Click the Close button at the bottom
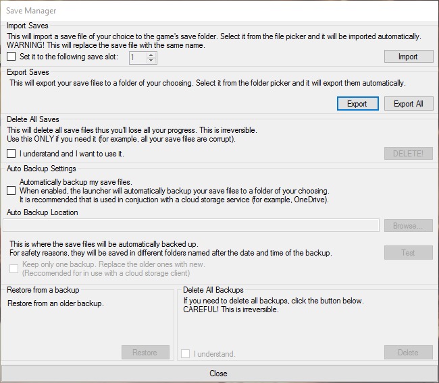The height and width of the screenshot is (383, 439). [219, 374]
